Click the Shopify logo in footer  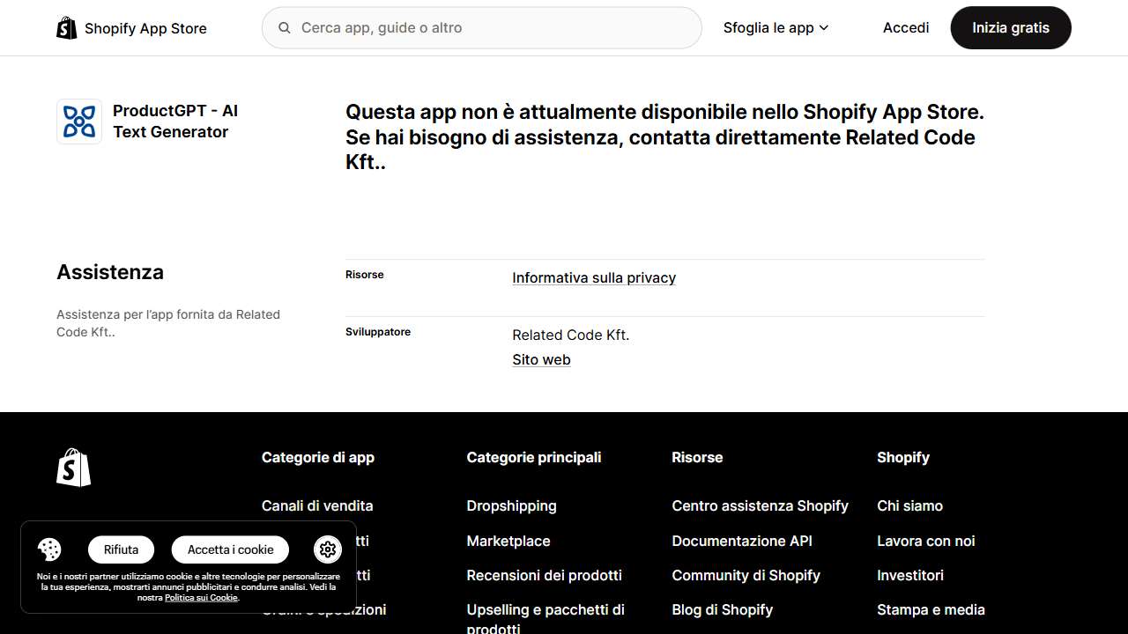pos(74,468)
